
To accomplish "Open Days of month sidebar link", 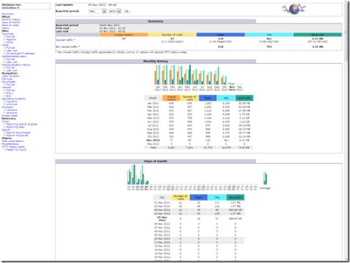I will coord(11,22).
